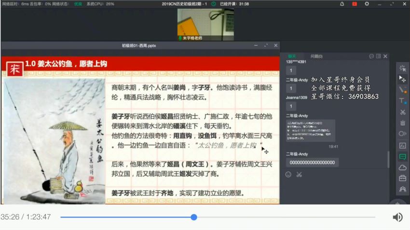Select the text T tool
Viewport: 410px width, 230px height.
click(x=402, y=101)
